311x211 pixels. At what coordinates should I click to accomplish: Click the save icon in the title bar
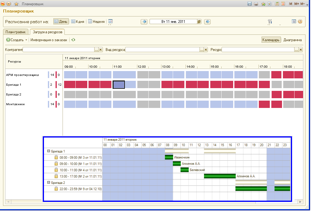click(249, 4)
